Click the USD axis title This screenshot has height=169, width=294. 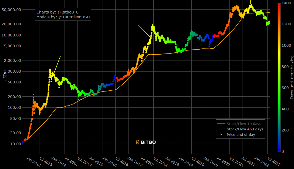coord(5,77)
